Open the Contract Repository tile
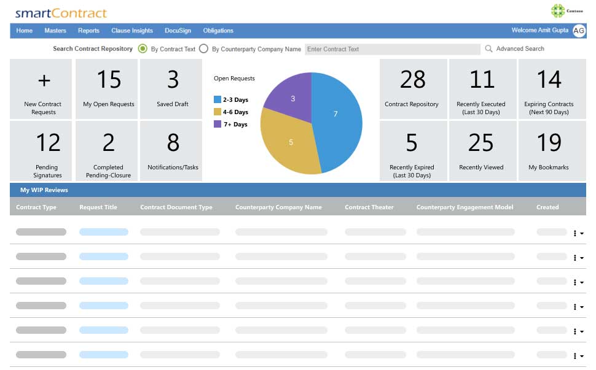This screenshot has width=596, height=370. click(413, 89)
